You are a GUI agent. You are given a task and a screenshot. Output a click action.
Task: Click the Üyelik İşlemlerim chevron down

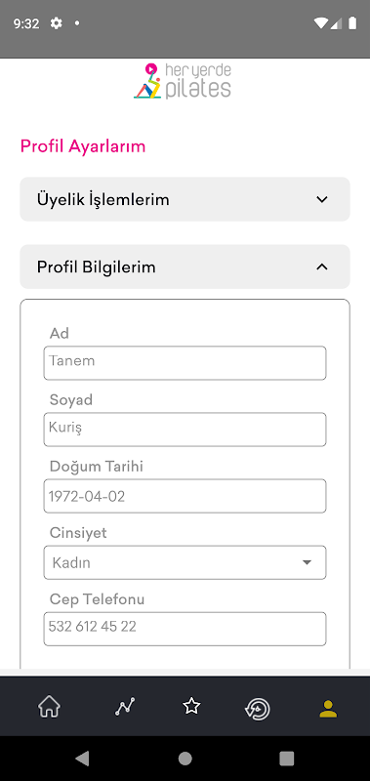(322, 200)
